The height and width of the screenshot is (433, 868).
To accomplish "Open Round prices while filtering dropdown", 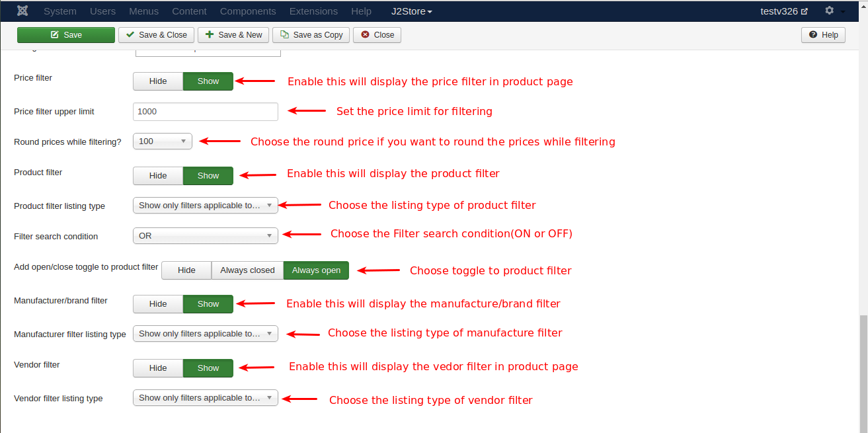I will point(163,141).
